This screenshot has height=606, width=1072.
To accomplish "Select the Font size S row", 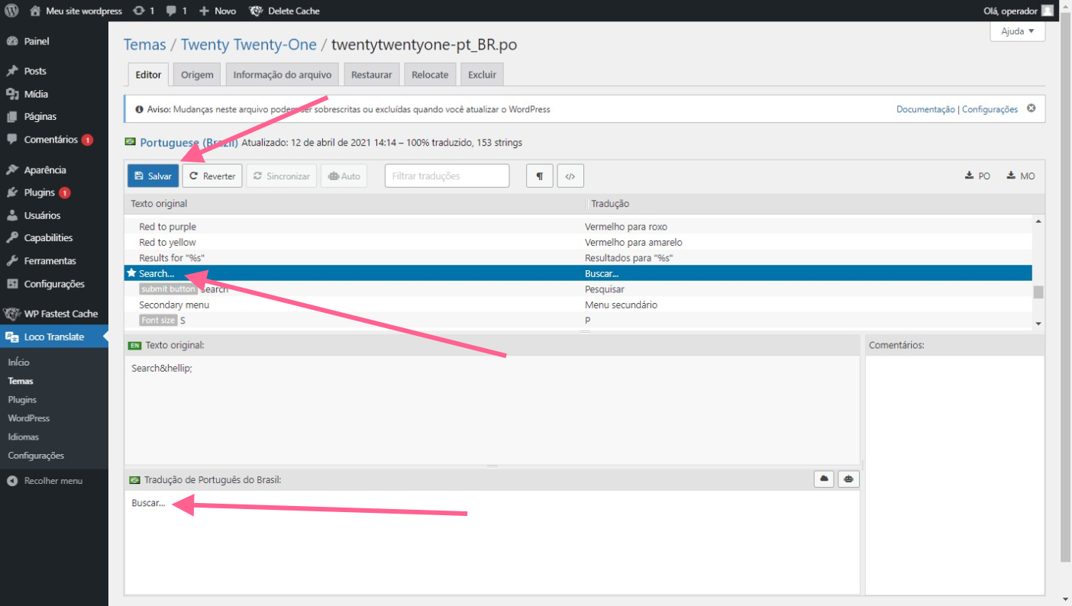I will pos(578,321).
